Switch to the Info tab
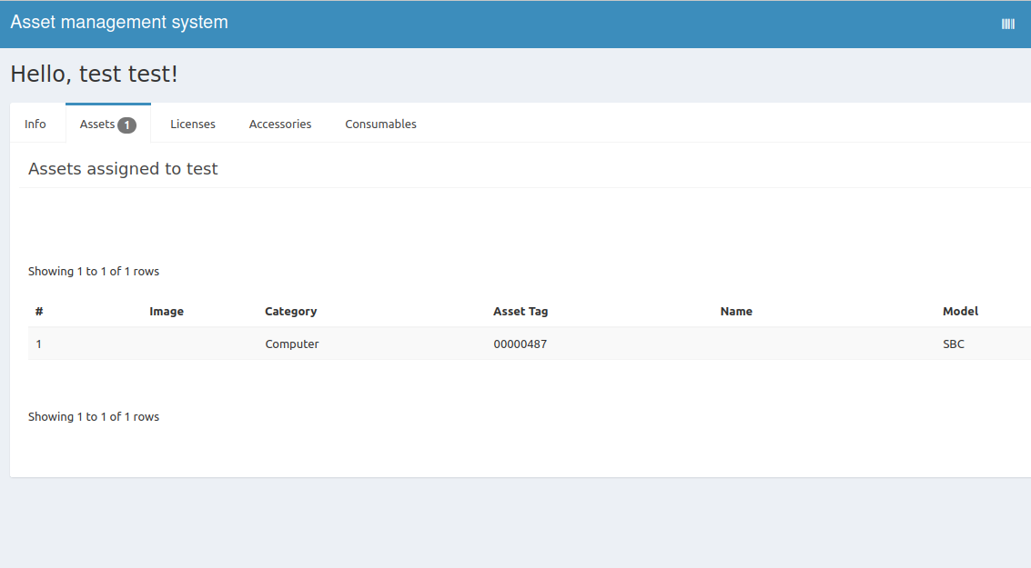The height and width of the screenshot is (568, 1031). (x=35, y=123)
